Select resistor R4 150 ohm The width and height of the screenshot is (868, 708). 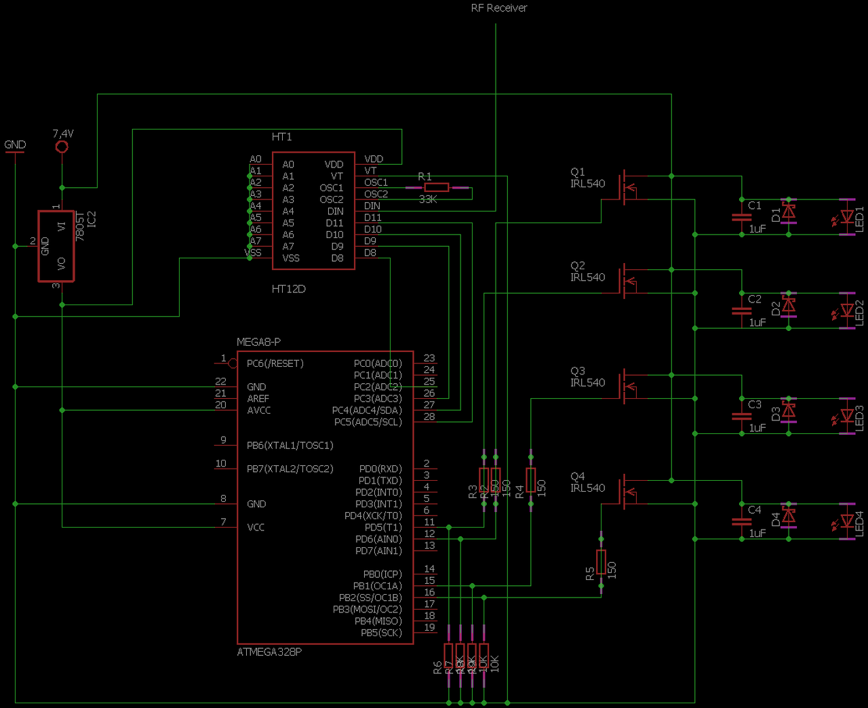click(531, 479)
